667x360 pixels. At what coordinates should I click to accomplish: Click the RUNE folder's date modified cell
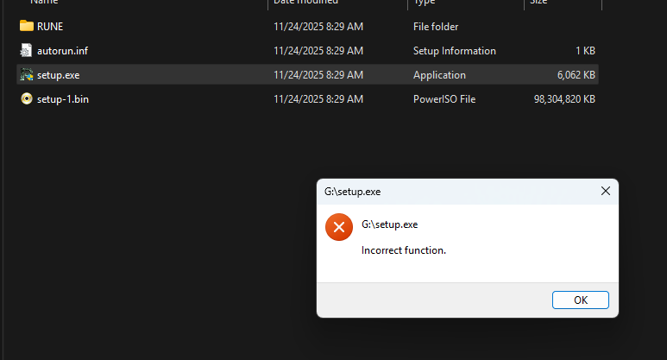(318, 27)
